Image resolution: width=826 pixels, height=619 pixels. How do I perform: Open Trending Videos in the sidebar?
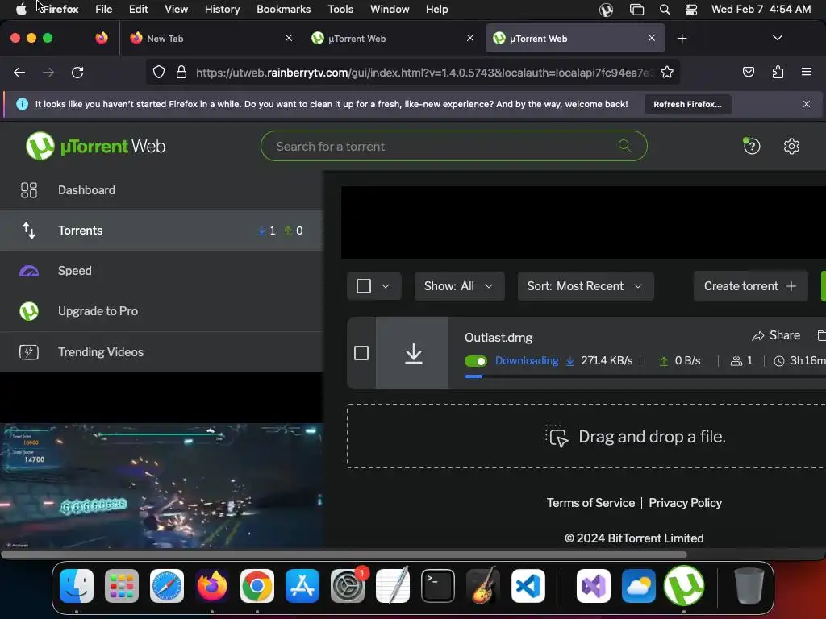click(161, 352)
